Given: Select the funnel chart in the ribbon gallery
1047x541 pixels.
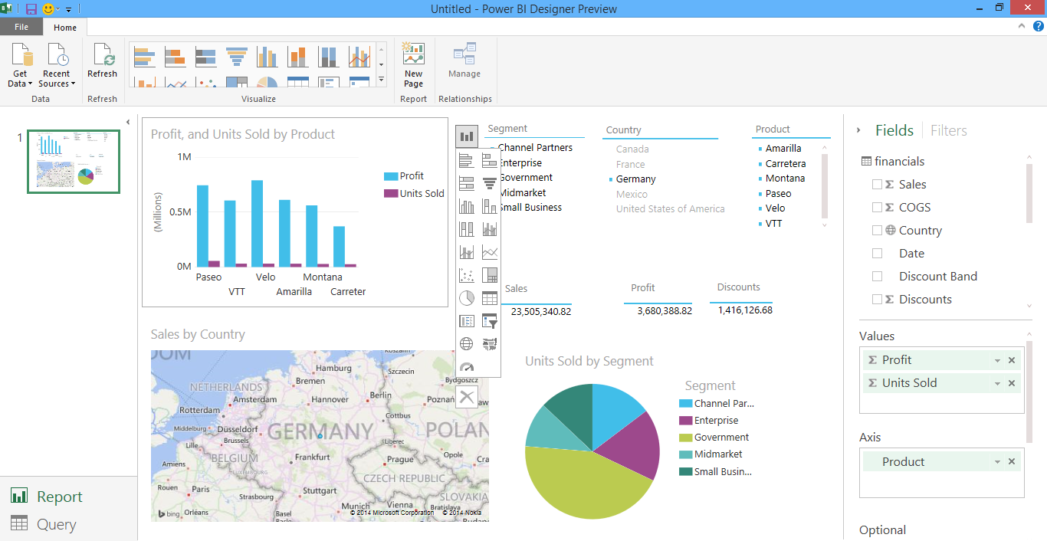Looking at the screenshot, I should [x=236, y=57].
